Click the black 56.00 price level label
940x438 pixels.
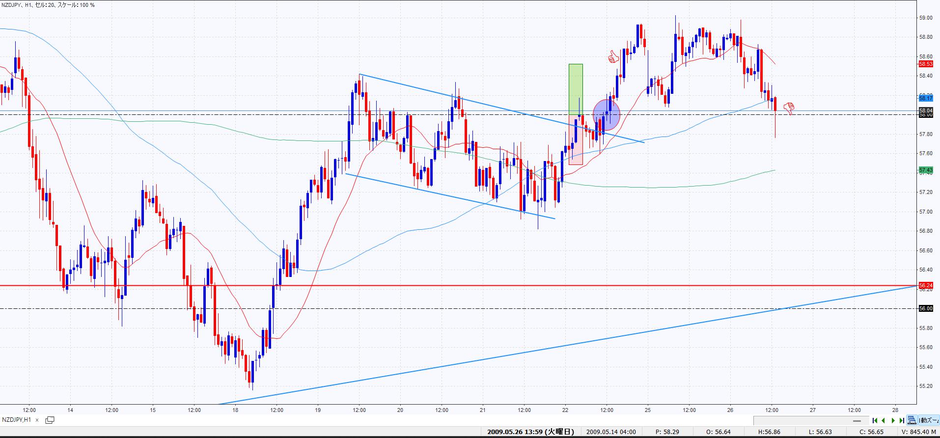pyautogui.click(x=925, y=308)
